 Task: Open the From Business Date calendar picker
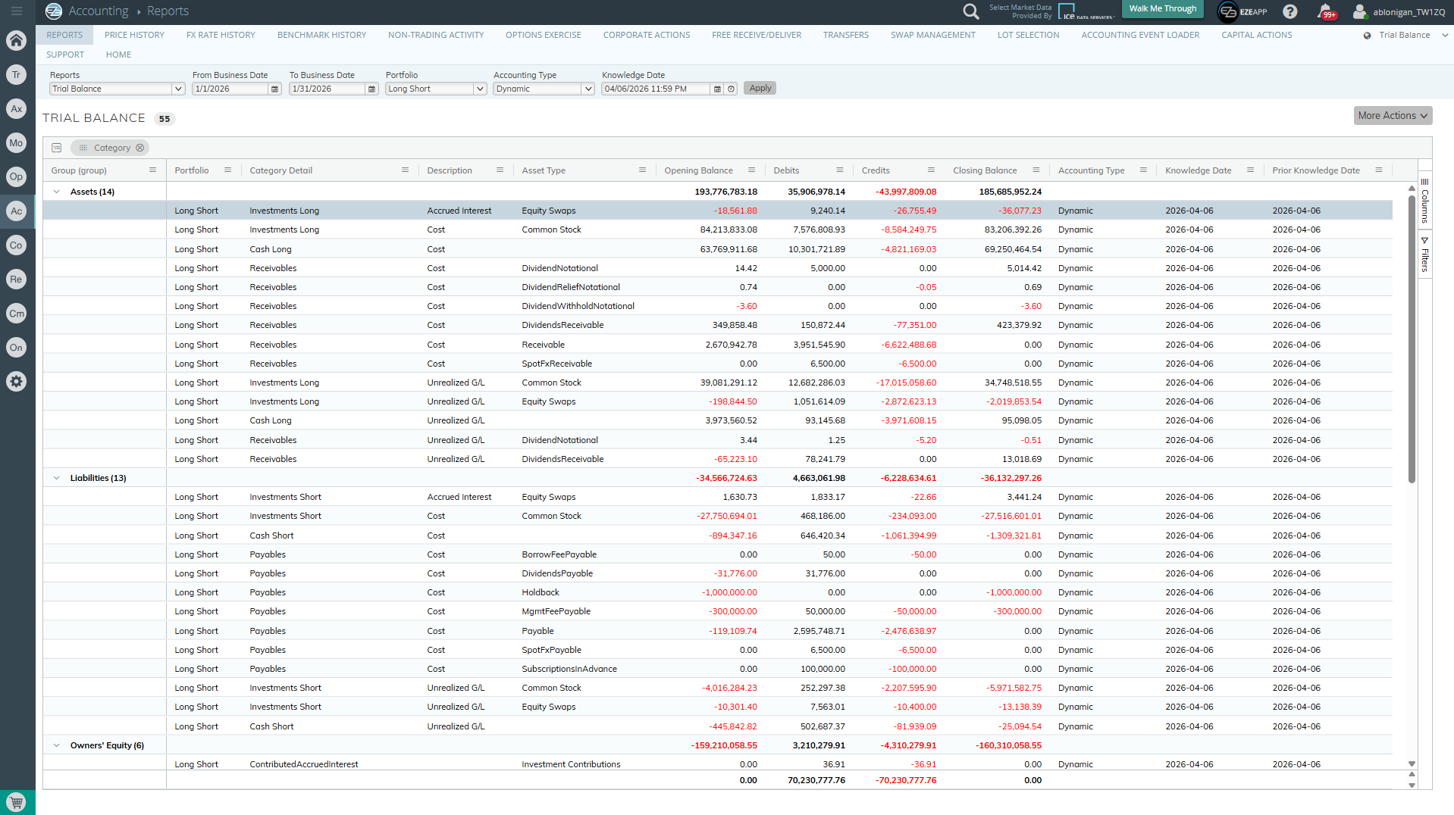coord(275,89)
